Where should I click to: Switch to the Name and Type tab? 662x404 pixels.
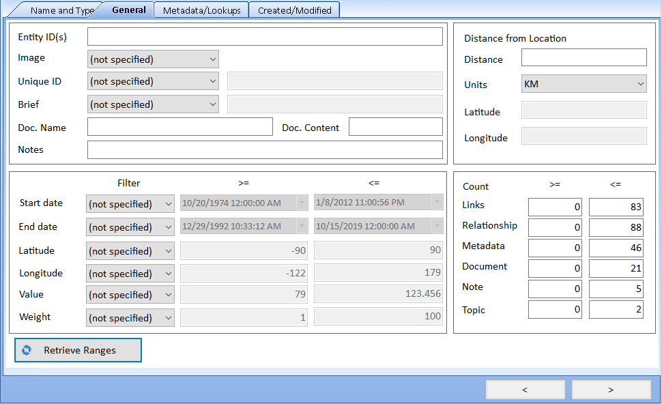click(x=58, y=10)
